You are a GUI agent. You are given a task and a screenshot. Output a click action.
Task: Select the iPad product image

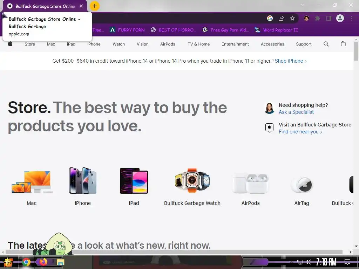point(134,181)
